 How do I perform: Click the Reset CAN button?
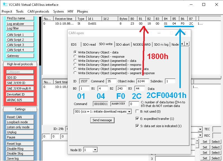(x=20, y=117)
